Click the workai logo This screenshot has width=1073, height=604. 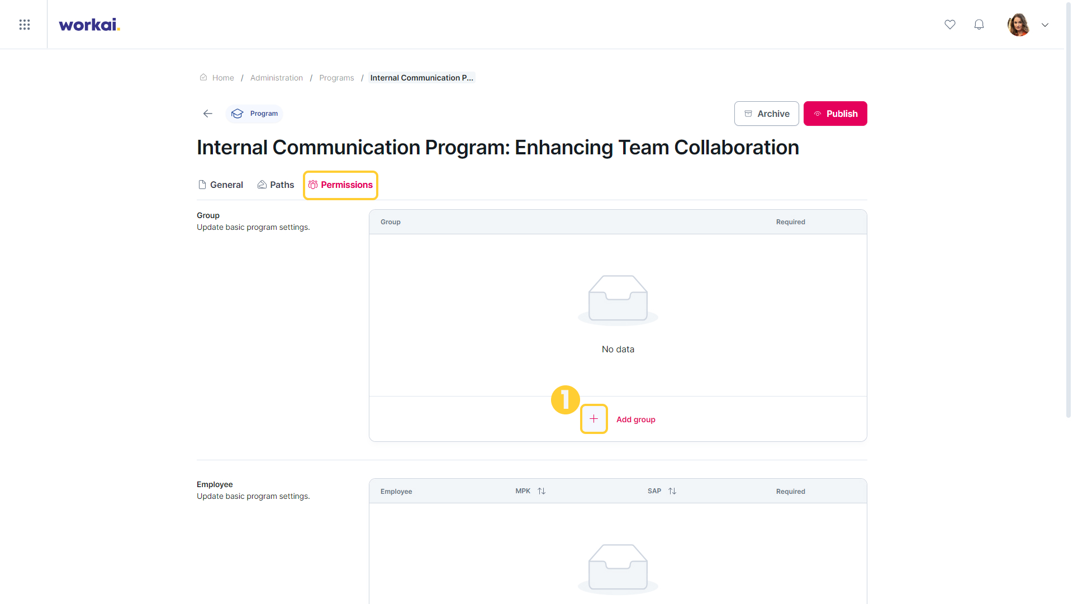point(89,25)
